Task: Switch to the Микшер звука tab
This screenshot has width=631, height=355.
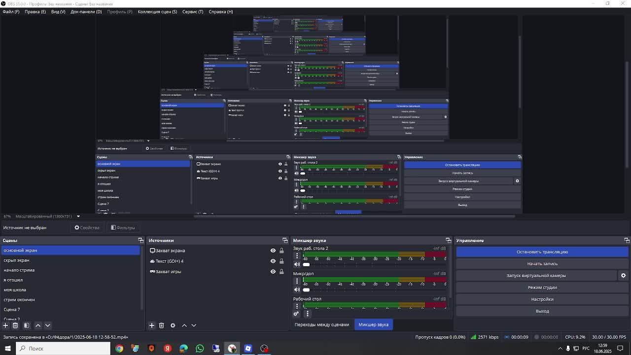Action: click(373, 324)
